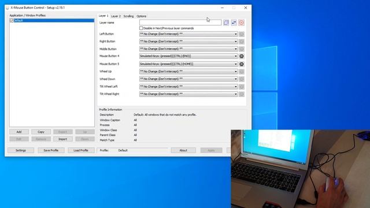Screen dimensions: 370x208
Task: Open gear settings for Mouse Button 5
Action: pyautogui.click(x=242, y=64)
